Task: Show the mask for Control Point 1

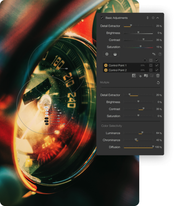Action: tap(151, 65)
